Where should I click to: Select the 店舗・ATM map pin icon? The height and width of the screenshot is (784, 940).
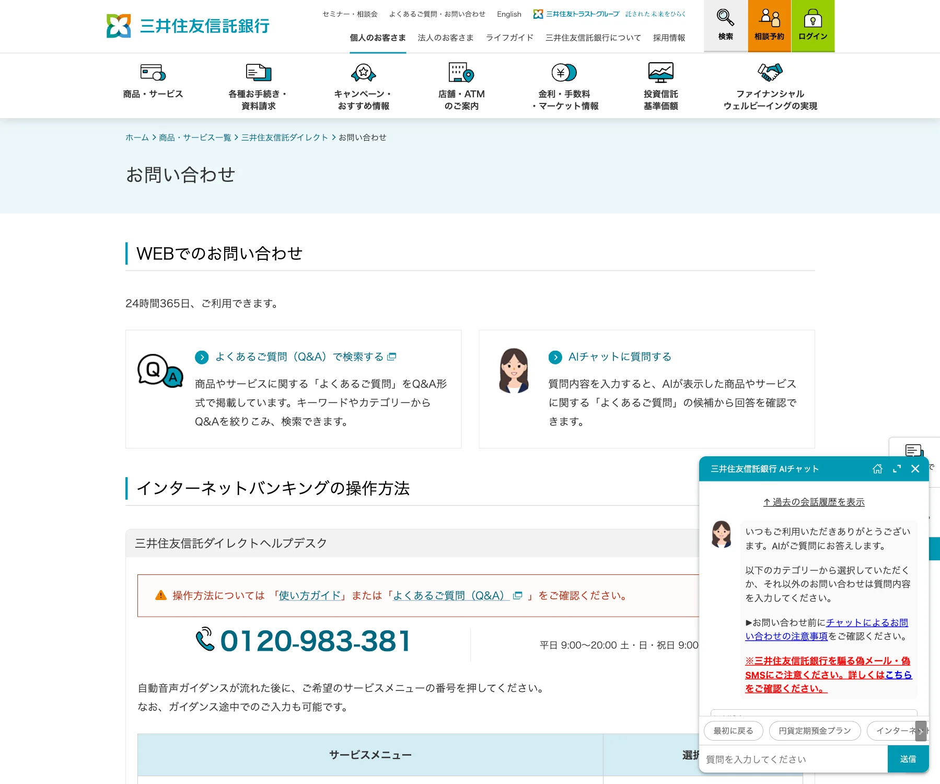tap(461, 73)
